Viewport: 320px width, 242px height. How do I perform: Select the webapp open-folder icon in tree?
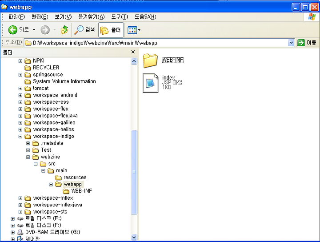pyautogui.click(x=58, y=184)
